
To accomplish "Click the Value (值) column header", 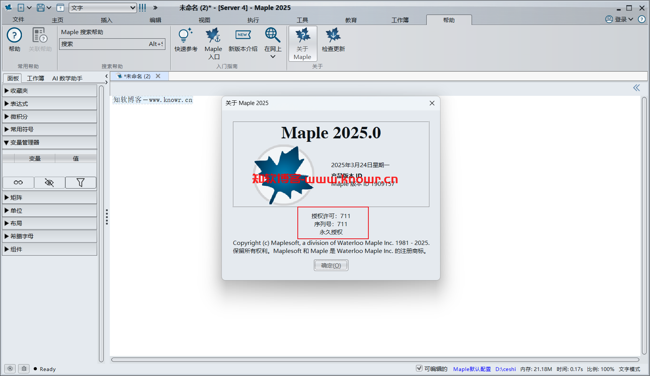I will tap(76, 158).
